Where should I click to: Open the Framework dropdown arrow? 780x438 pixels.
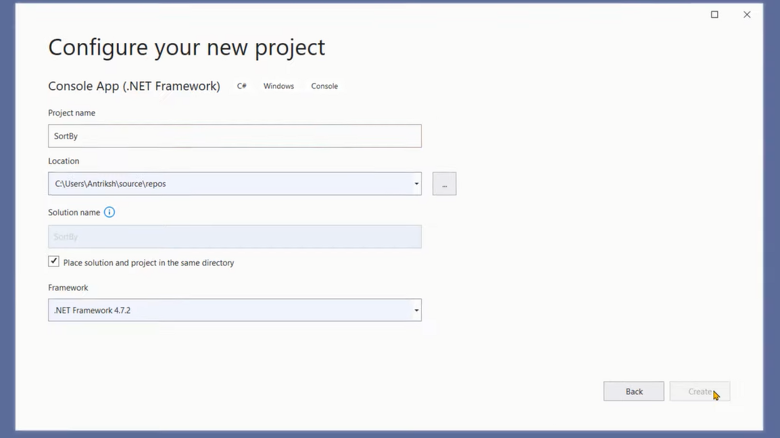416,310
